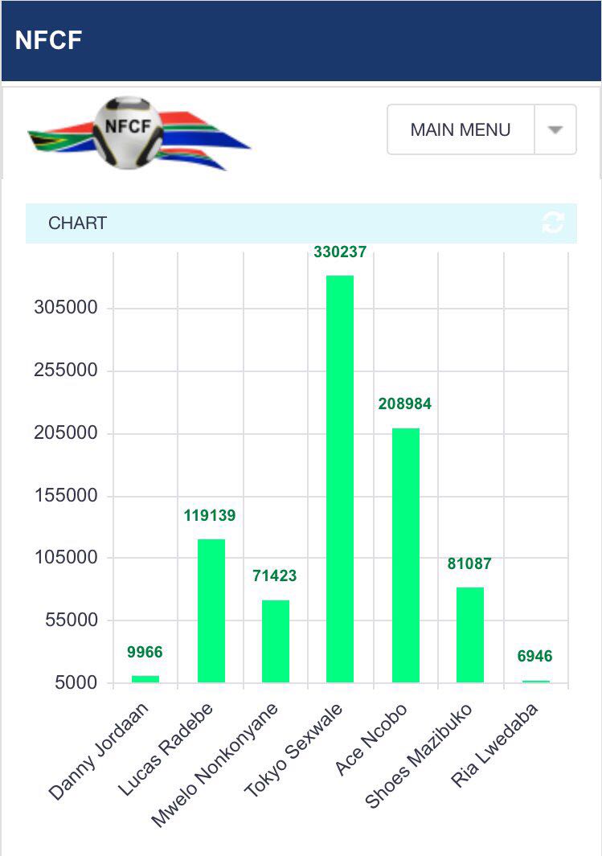602x856 pixels.
Task: Click the Ria Lwedaba bar
Action: [x=535, y=681]
